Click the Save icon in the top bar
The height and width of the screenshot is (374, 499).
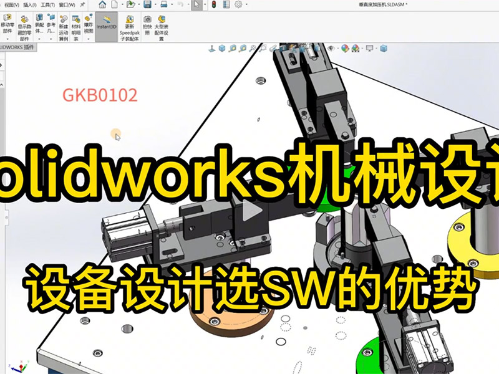pos(147,5)
